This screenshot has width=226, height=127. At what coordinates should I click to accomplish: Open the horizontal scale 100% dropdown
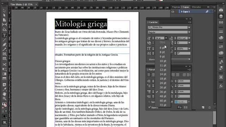tap(189, 49)
